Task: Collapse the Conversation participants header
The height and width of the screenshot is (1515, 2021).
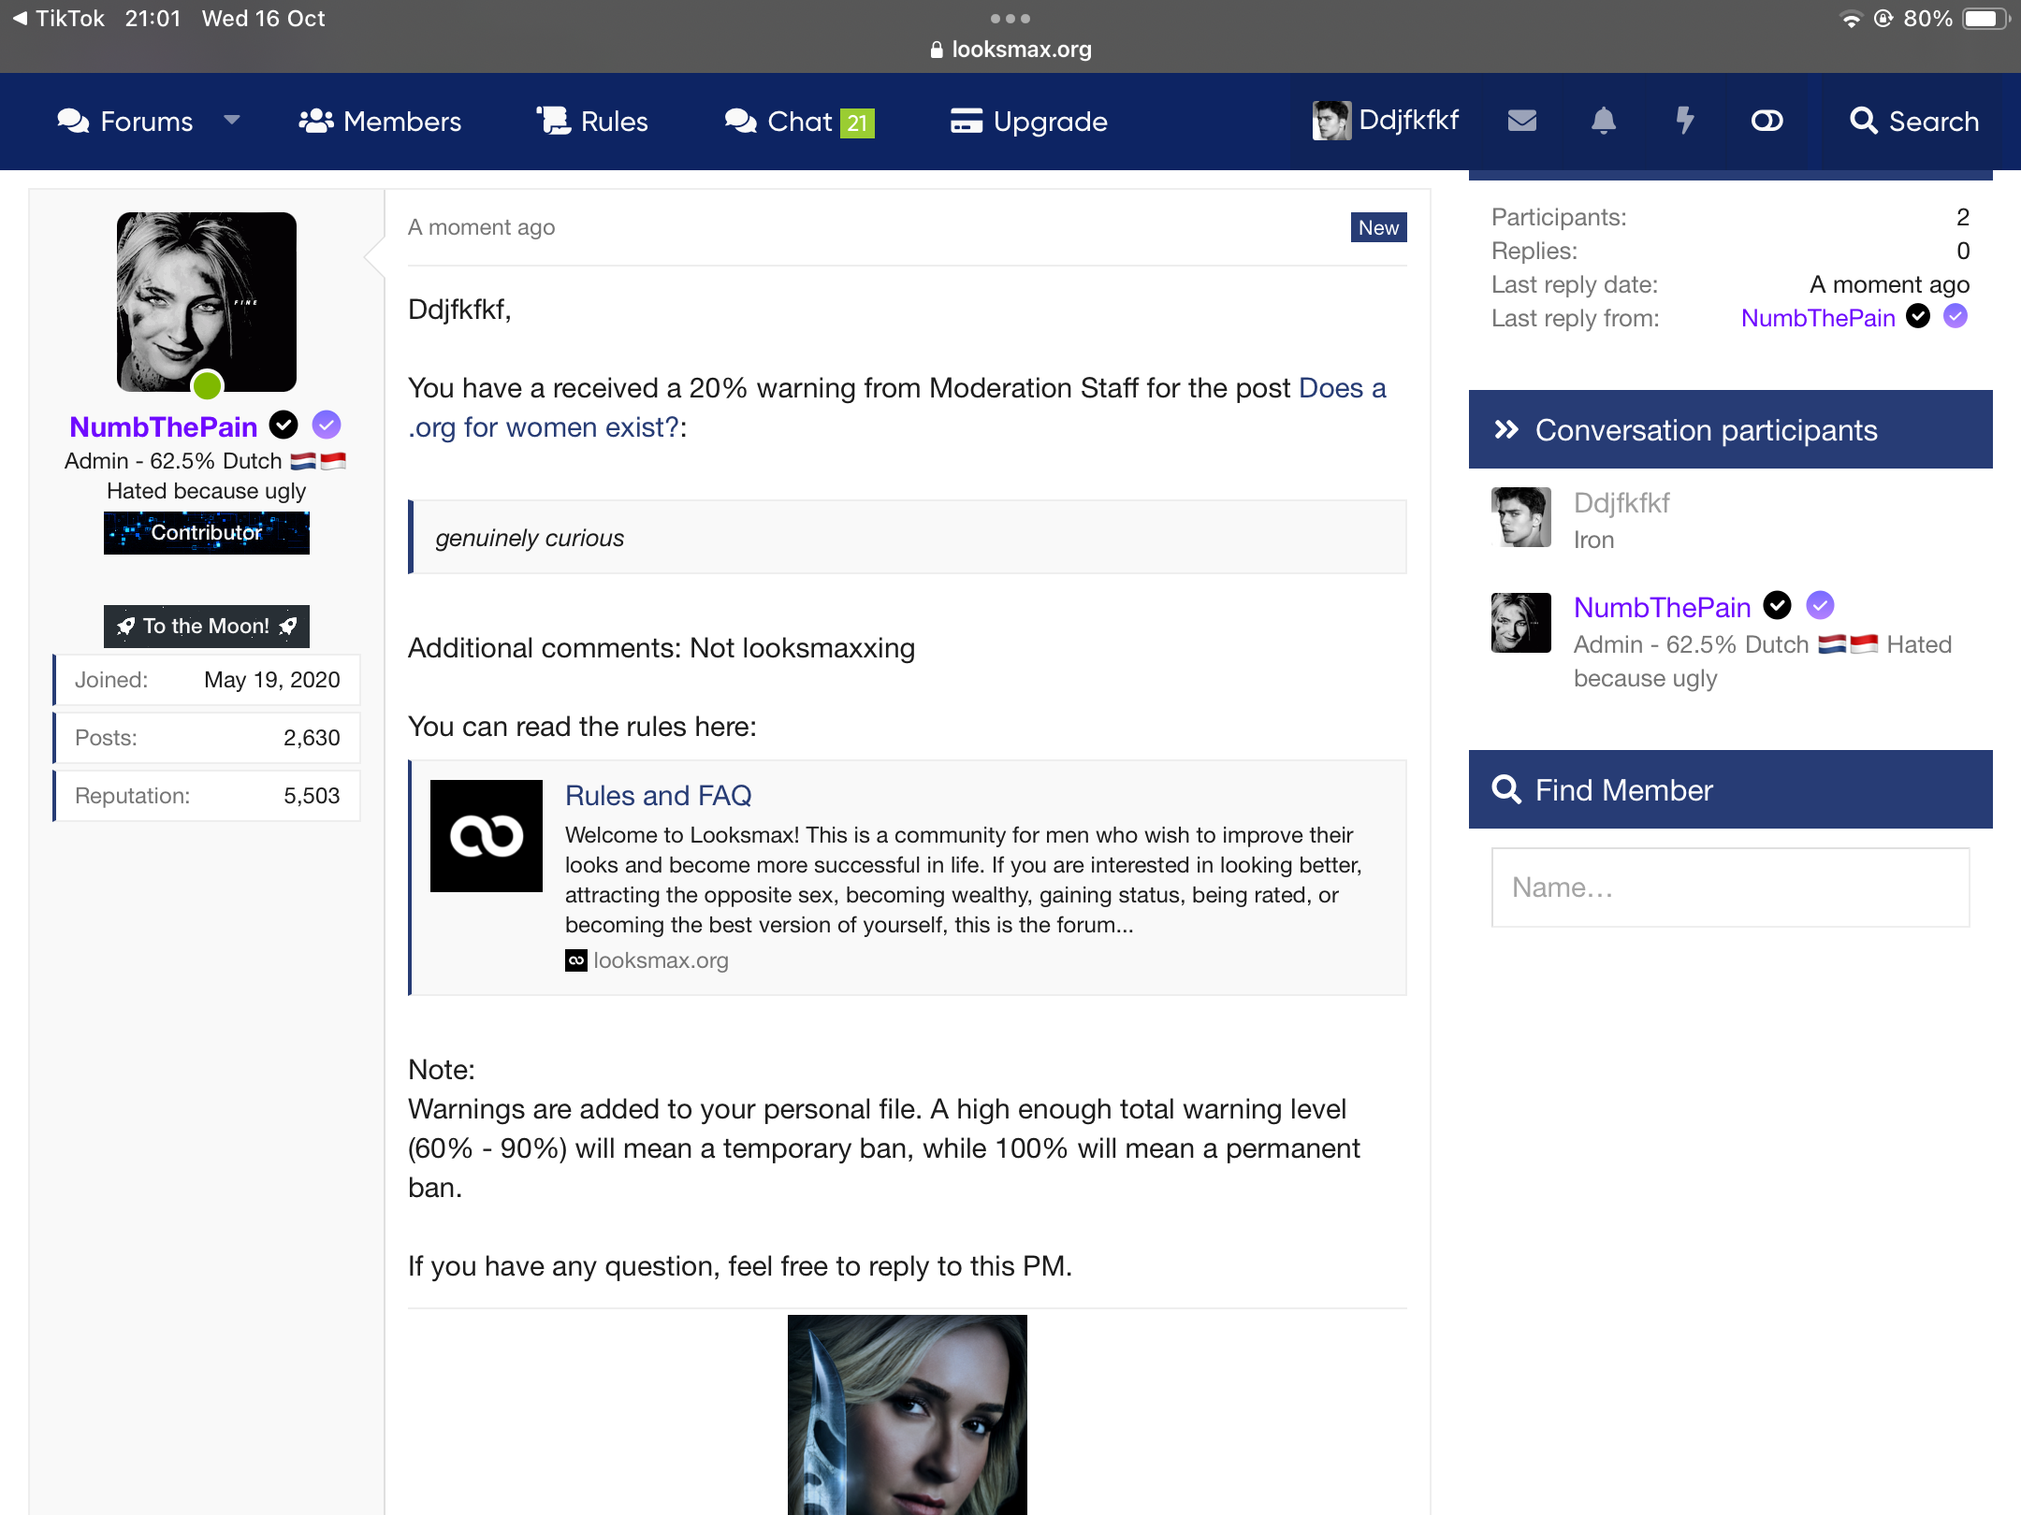Action: [x=1730, y=430]
